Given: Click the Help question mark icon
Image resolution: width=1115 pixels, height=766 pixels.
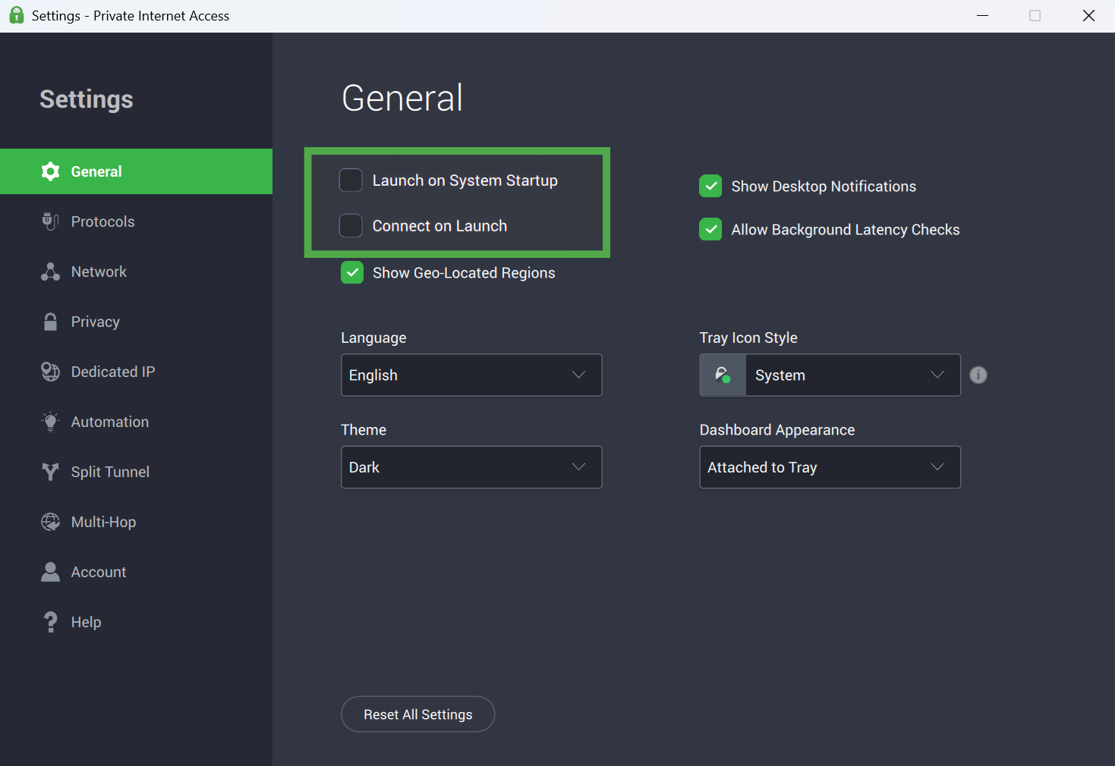Looking at the screenshot, I should (50, 622).
